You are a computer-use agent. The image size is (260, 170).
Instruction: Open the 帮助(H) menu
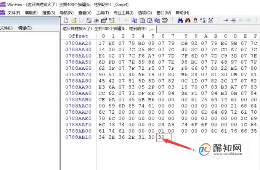pos(182,13)
